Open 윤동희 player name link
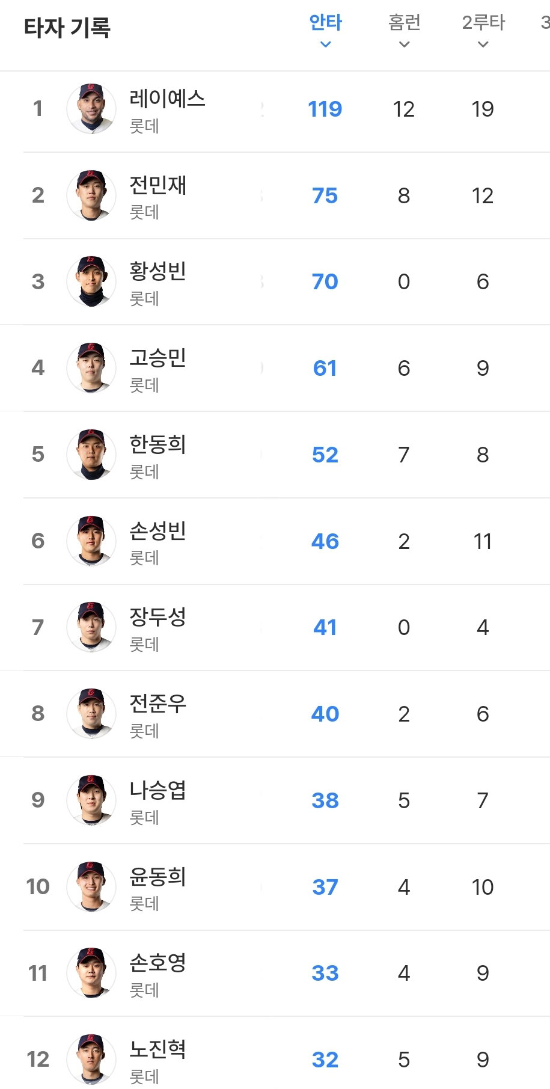550x1089 pixels. [158, 876]
